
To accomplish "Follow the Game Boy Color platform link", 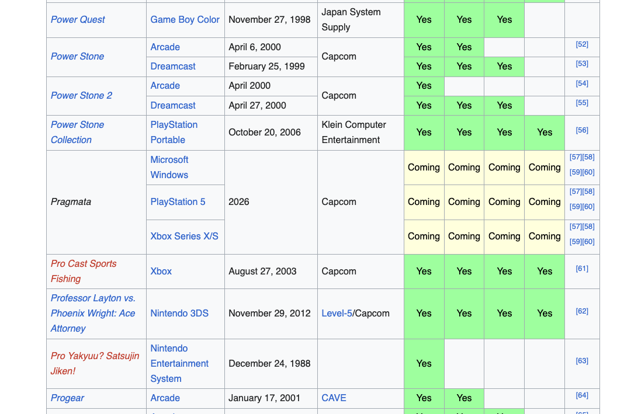I will pos(185,20).
